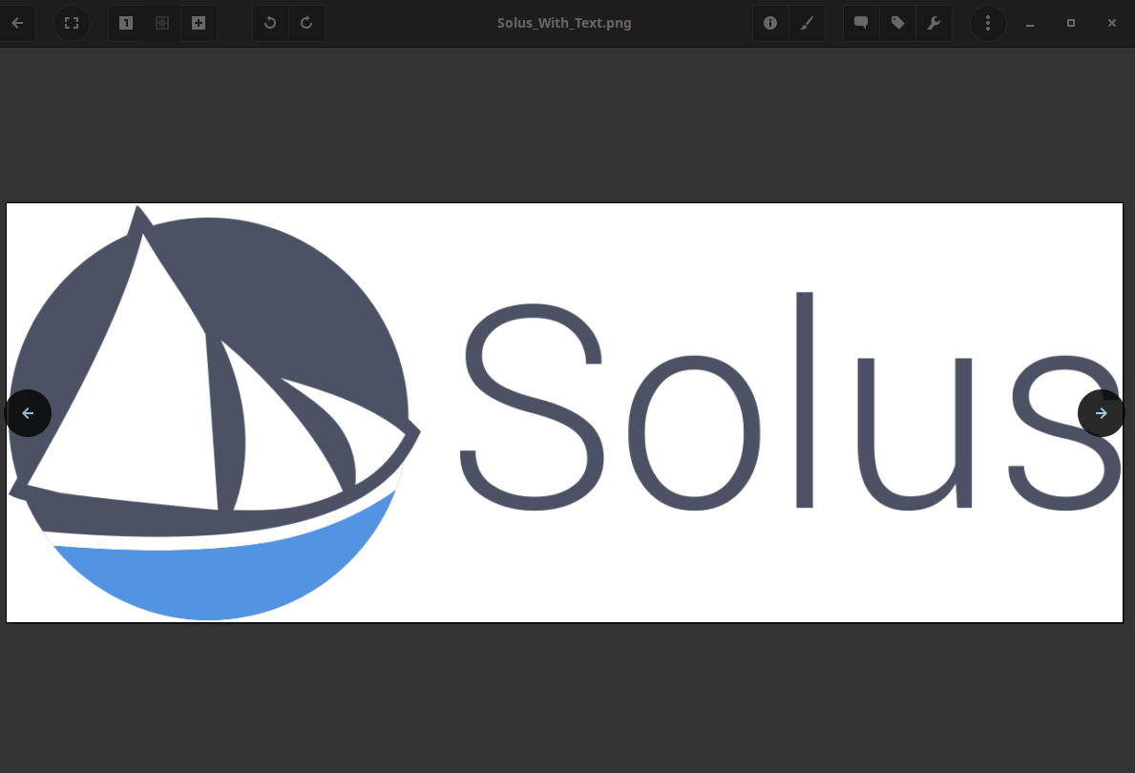Viewport: 1135px width, 773px height.
Task: Click the Solus logo image
Action: (564, 412)
